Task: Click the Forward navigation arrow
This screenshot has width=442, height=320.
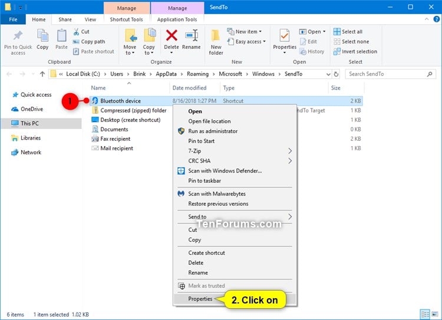Action: pos(22,74)
